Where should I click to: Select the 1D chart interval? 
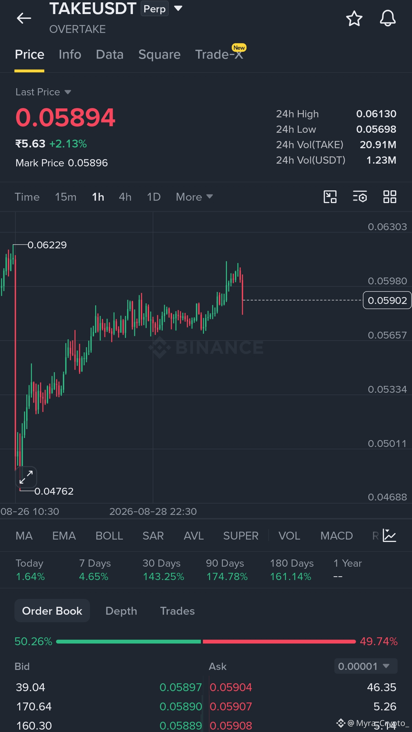[x=154, y=197]
